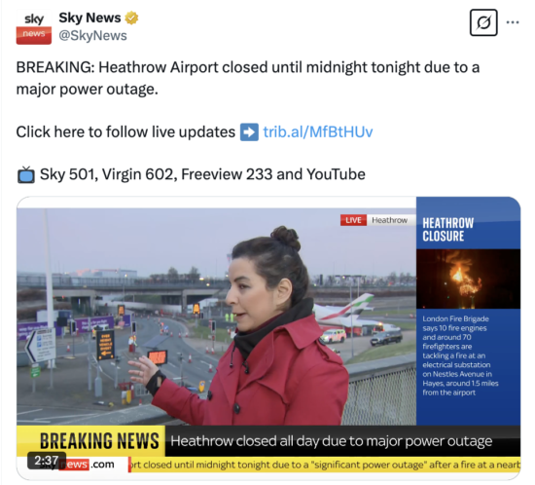Click the substation fire image

[x=468, y=280]
